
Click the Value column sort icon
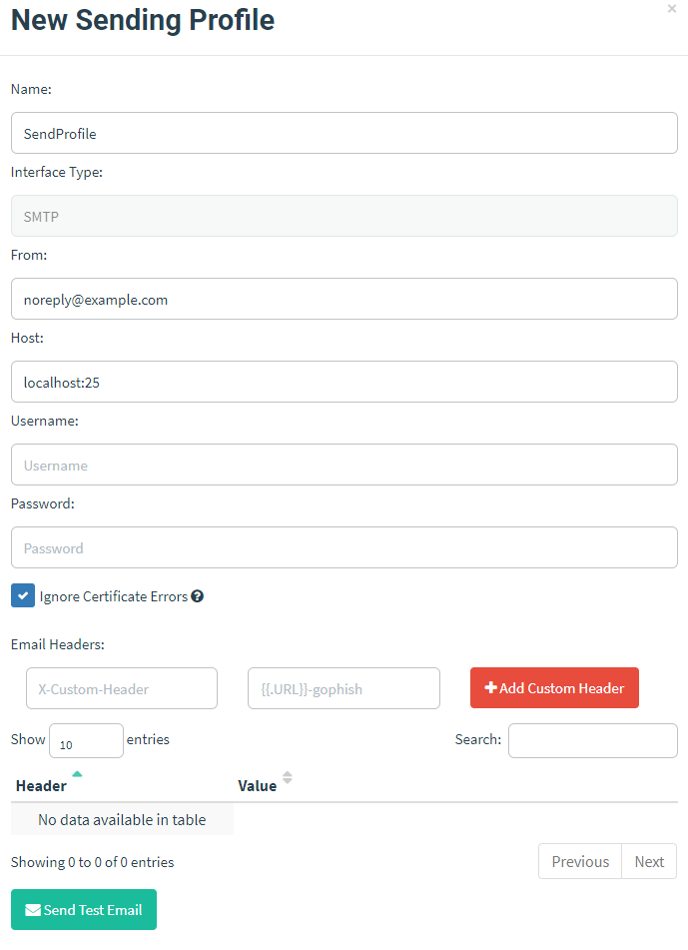click(x=288, y=777)
